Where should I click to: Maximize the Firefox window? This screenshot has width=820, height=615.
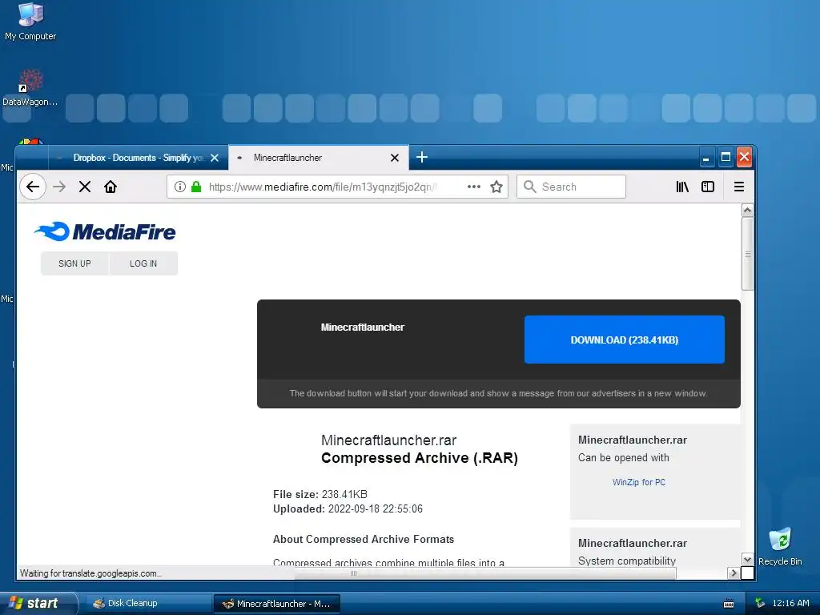pos(726,158)
